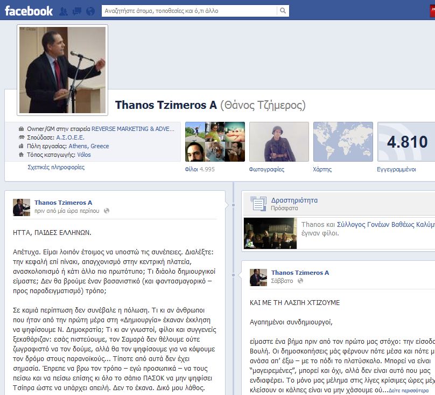Open the friend requests icon
Image resolution: width=435 pixels, height=395 pixels.
(x=64, y=11)
